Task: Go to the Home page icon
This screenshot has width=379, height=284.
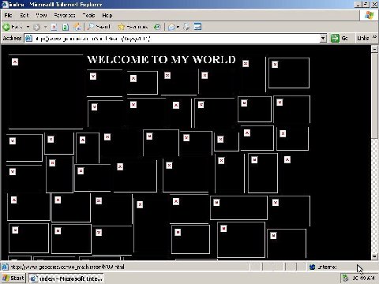Action: coord(77,27)
